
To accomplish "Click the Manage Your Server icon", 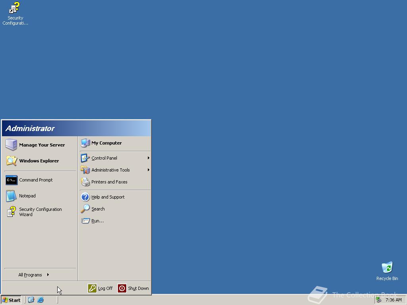I will (x=11, y=145).
